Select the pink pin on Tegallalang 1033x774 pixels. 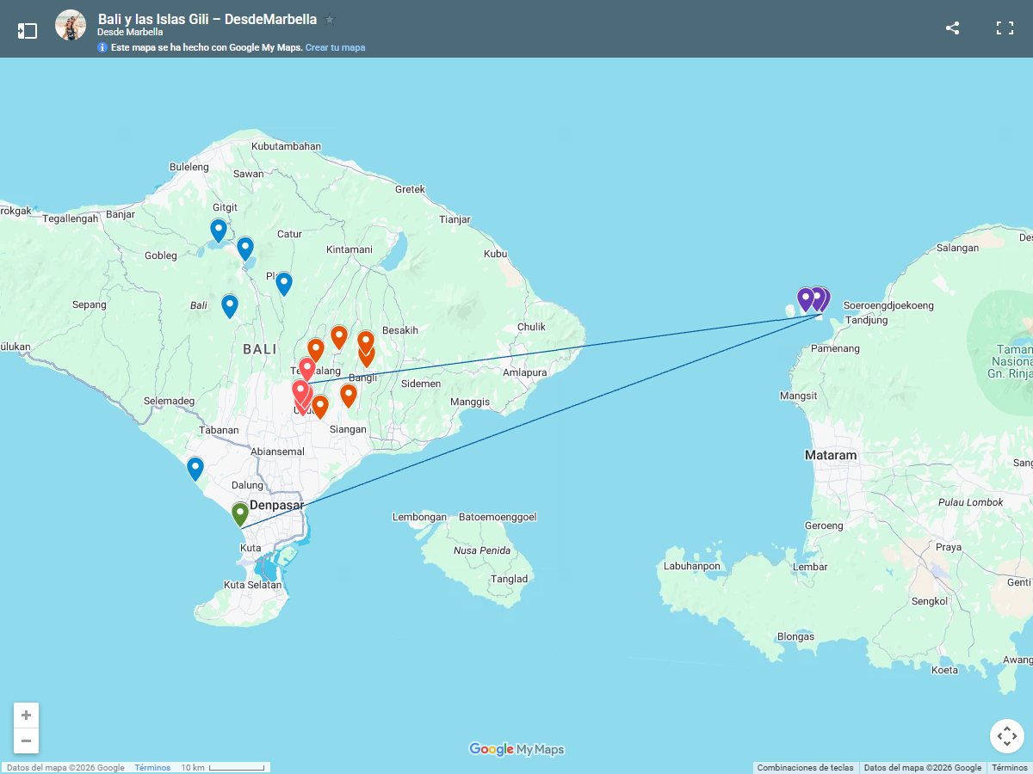[307, 370]
